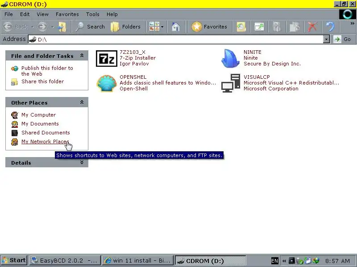Select the Ninite blue crystal icon
357x267 pixels.
click(230, 58)
